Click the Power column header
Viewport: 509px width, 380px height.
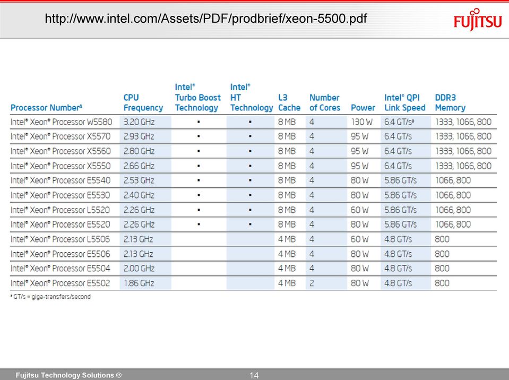[x=363, y=108]
